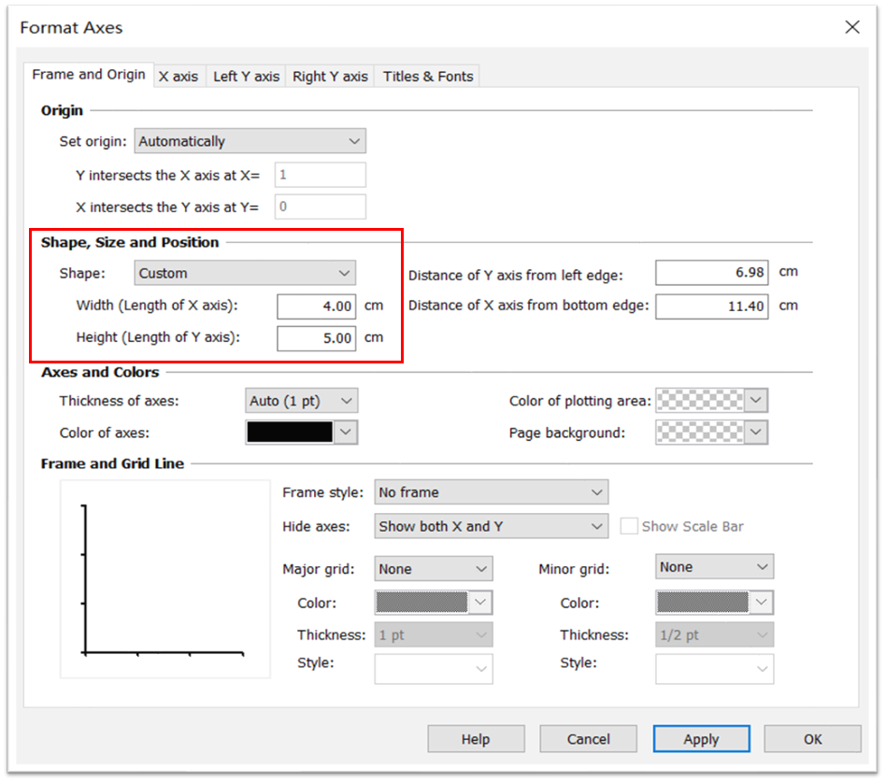
Task: Open Major grid Thickness dropdown
Action: click(434, 634)
